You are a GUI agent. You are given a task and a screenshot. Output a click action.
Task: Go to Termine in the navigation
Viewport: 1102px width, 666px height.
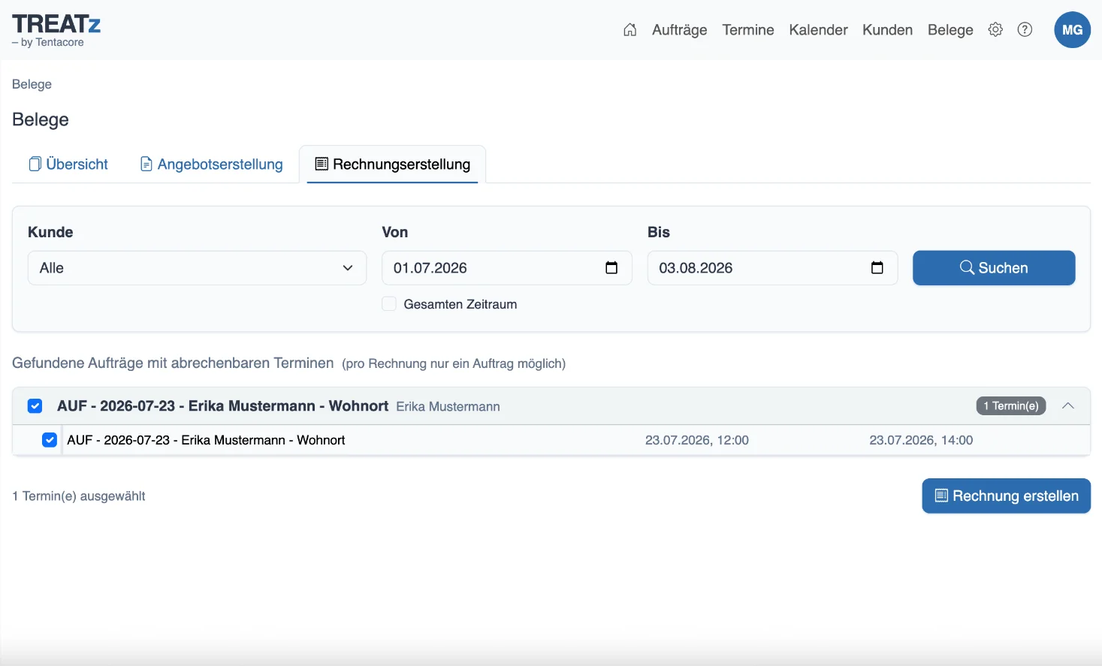pyautogui.click(x=748, y=30)
